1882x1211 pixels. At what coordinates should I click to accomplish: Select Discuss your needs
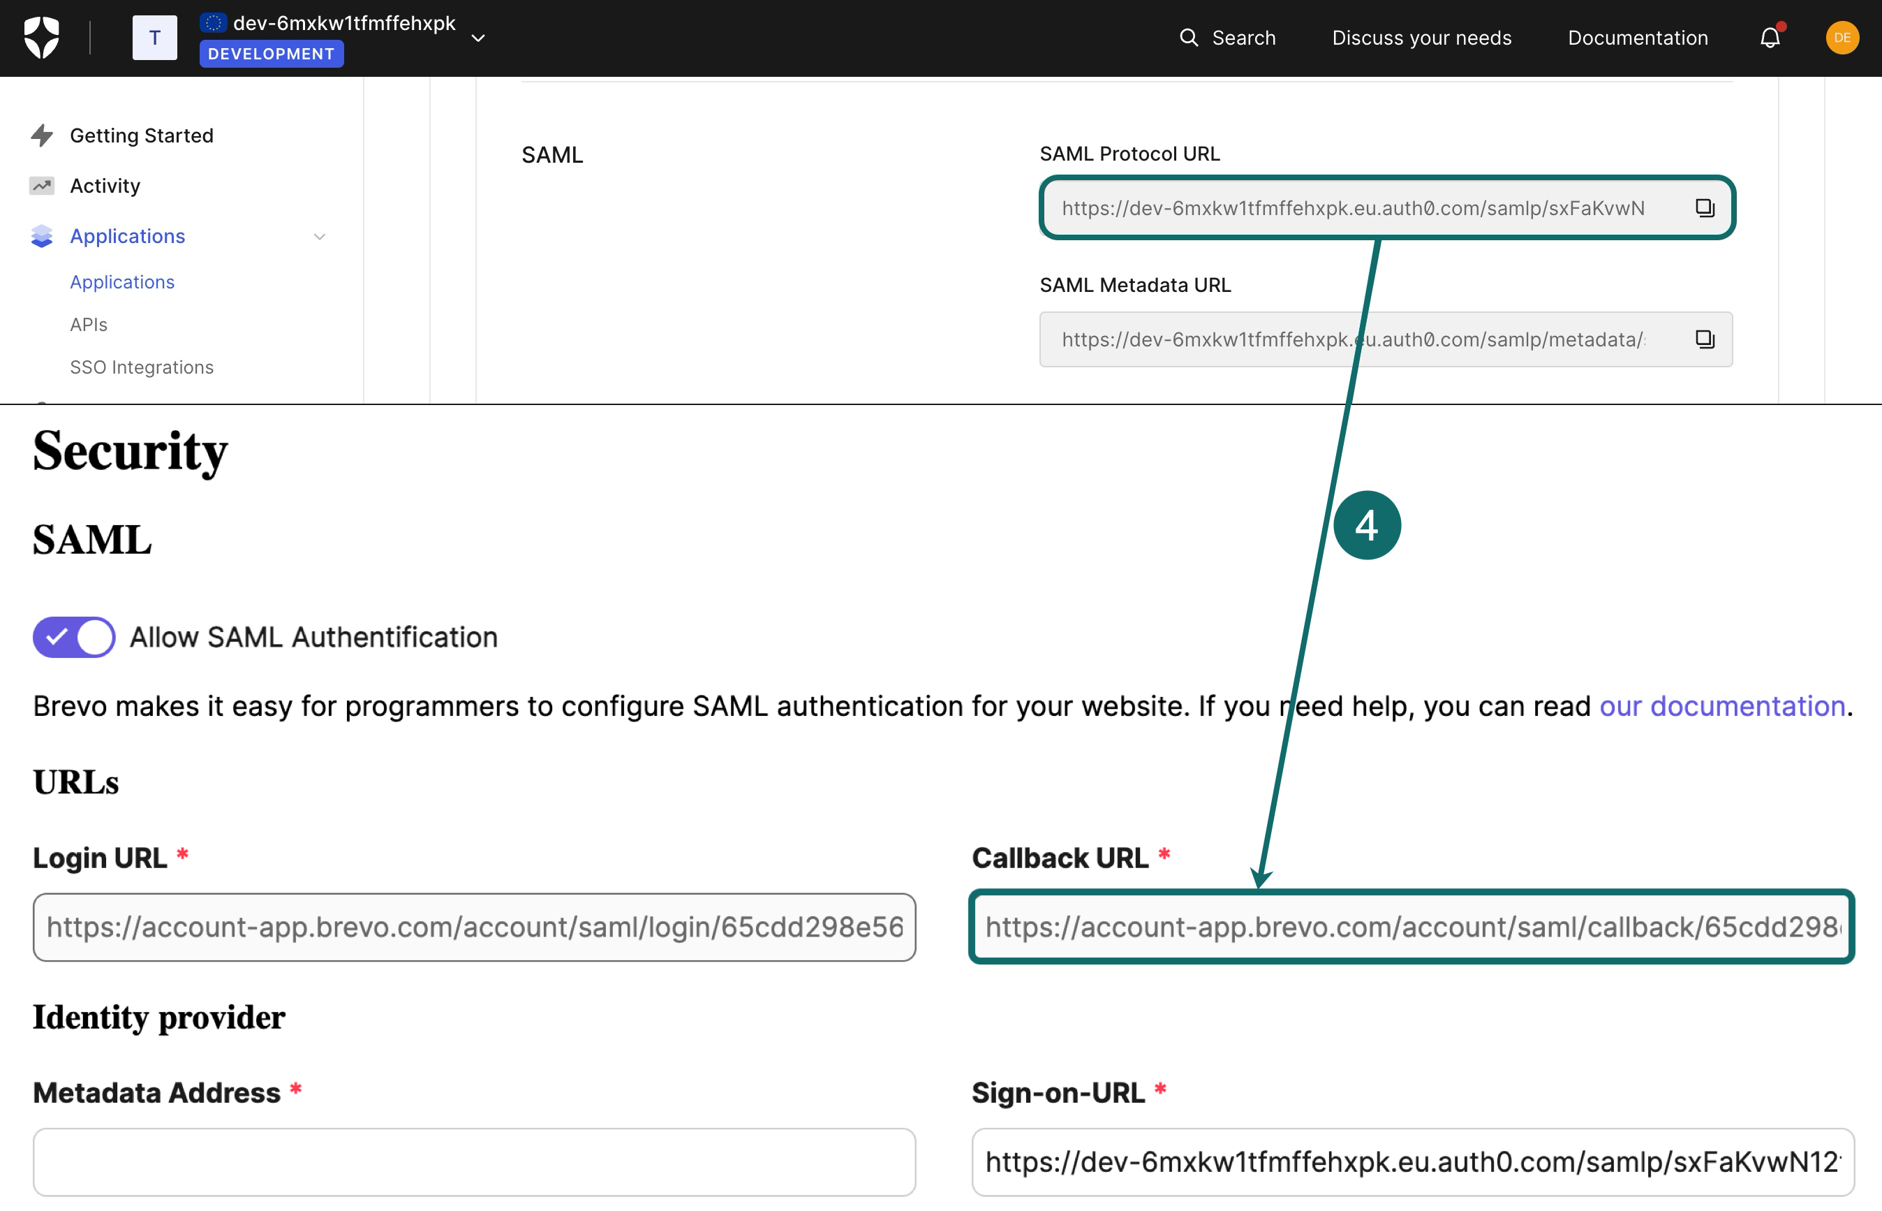1421,37
